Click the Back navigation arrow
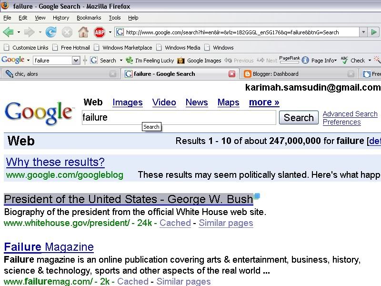381x286 pixels. [8, 32]
